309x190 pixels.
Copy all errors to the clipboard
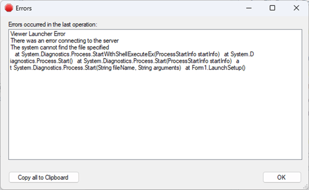(44, 177)
